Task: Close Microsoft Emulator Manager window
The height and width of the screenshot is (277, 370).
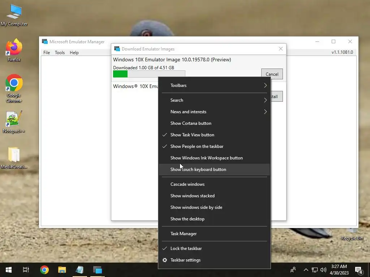Action: [350, 41]
